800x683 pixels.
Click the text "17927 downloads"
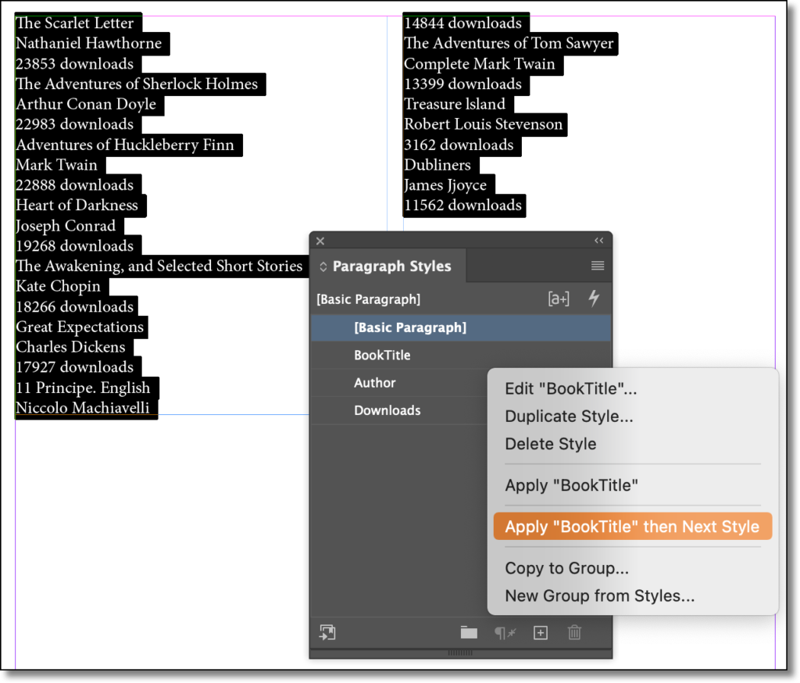pyautogui.click(x=74, y=367)
